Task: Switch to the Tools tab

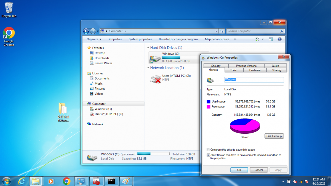Action: pyautogui.click(x=233, y=70)
